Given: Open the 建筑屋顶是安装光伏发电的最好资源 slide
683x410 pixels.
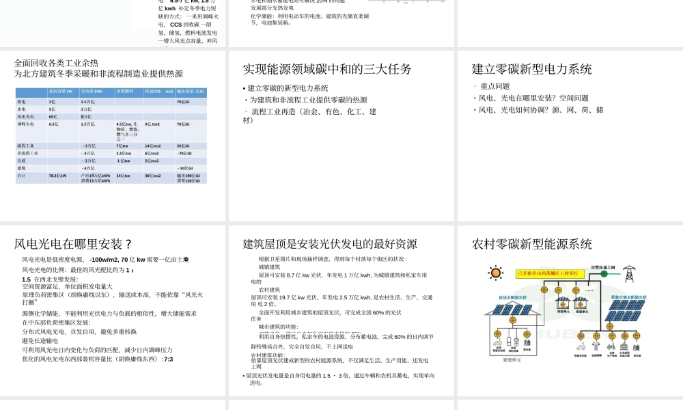Looking at the screenshot, I should (341, 311).
